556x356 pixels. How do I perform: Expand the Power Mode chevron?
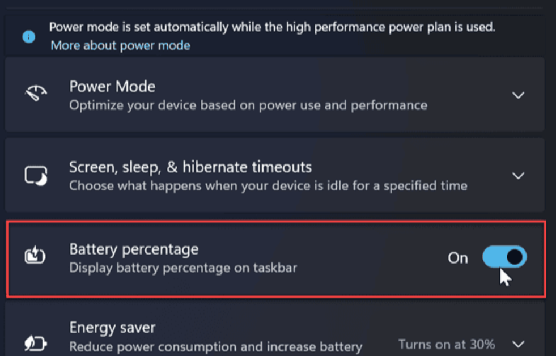point(518,95)
